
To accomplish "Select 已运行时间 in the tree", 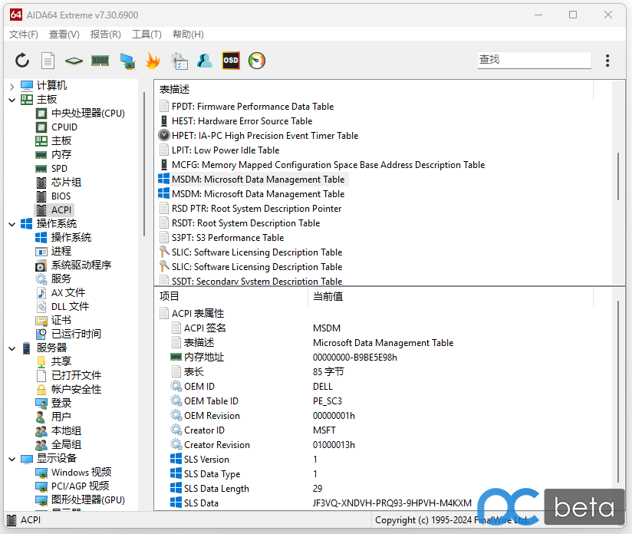I will (x=68, y=334).
